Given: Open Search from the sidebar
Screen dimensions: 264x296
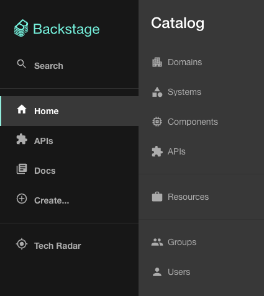Looking at the screenshot, I should (x=69, y=66).
